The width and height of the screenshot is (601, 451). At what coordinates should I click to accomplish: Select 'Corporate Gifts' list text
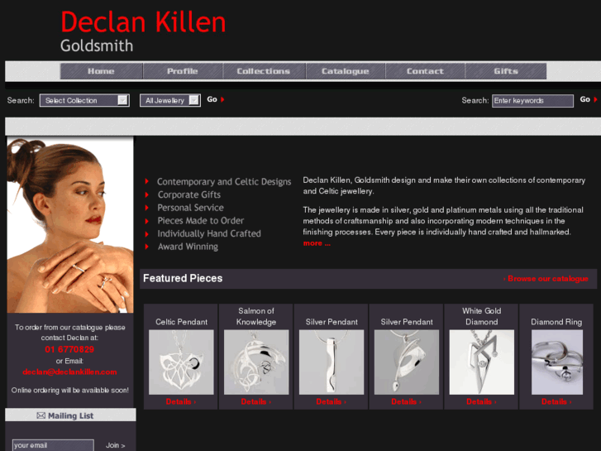[x=189, y=194]
